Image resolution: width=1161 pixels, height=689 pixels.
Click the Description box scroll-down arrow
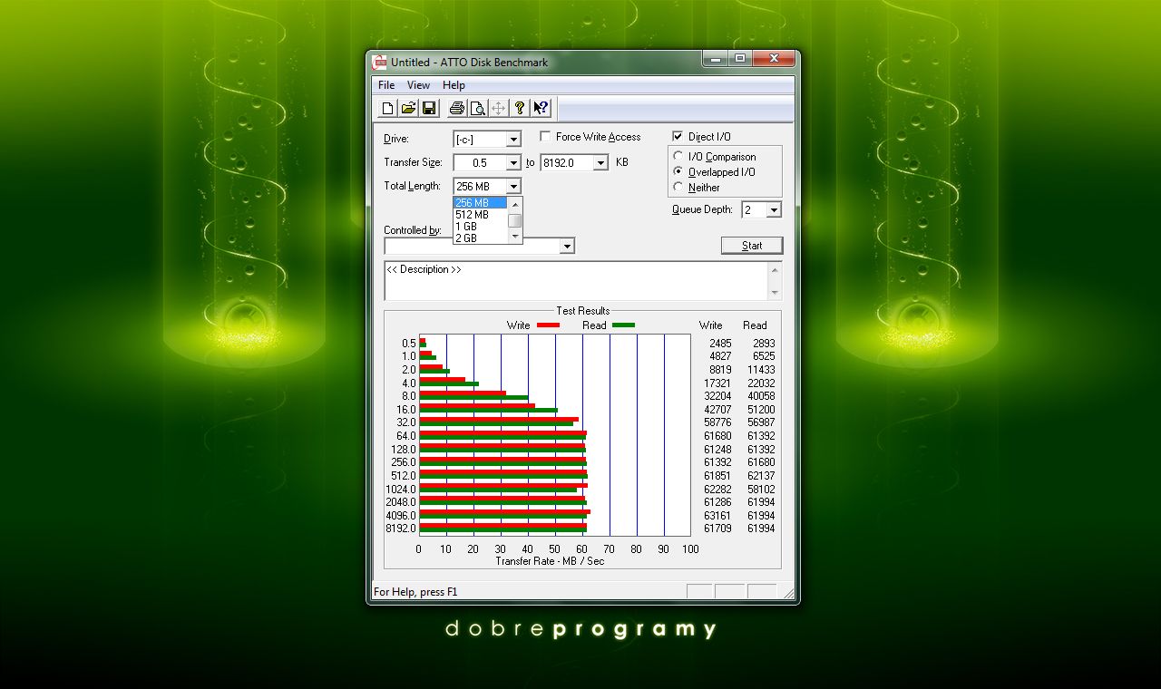(x=775, y=293)
